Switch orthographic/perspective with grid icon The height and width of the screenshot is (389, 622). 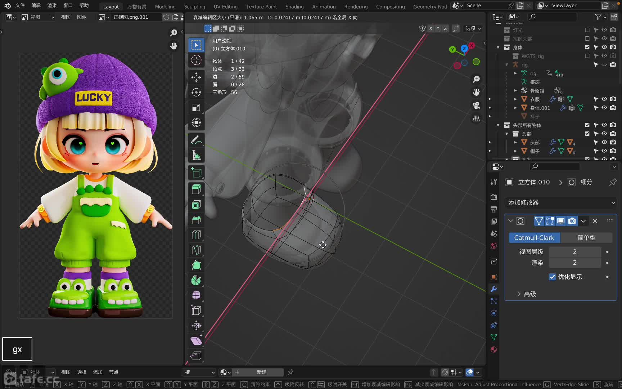pos(476,118)
